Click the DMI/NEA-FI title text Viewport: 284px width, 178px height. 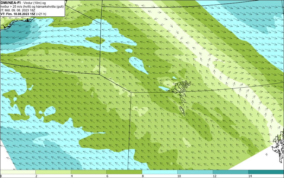coord(11,3)
